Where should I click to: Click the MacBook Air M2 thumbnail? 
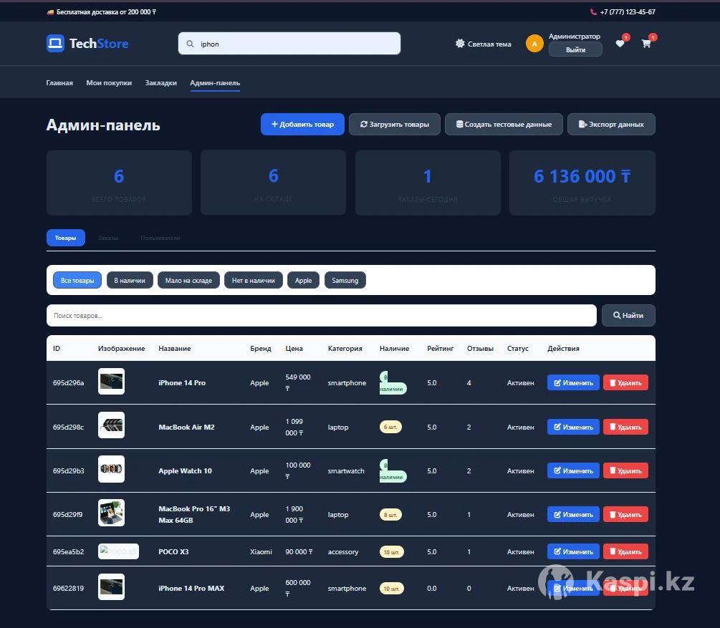pos(111,426)
